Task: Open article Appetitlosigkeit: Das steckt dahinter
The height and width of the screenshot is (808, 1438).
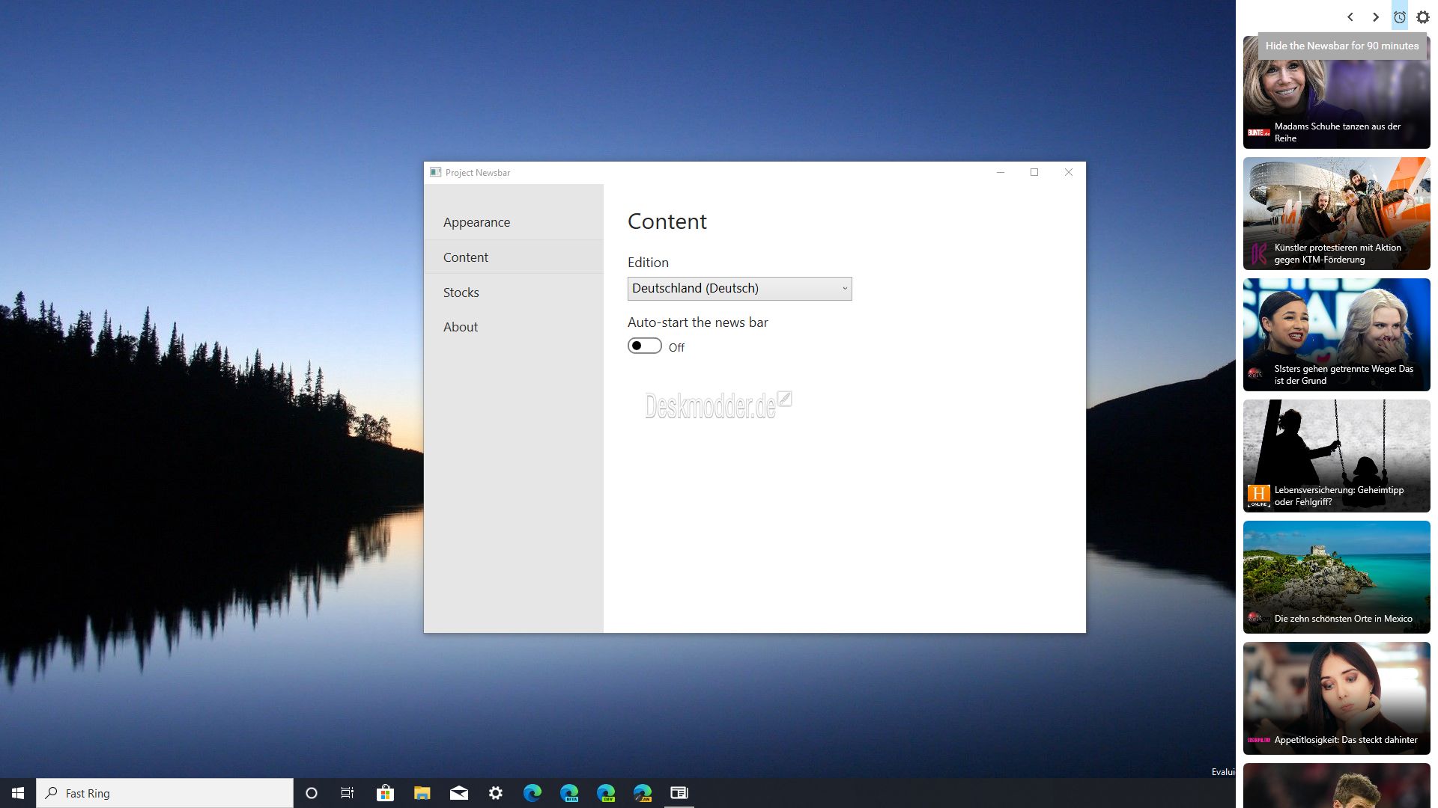Action: (x=1336, y=698)
